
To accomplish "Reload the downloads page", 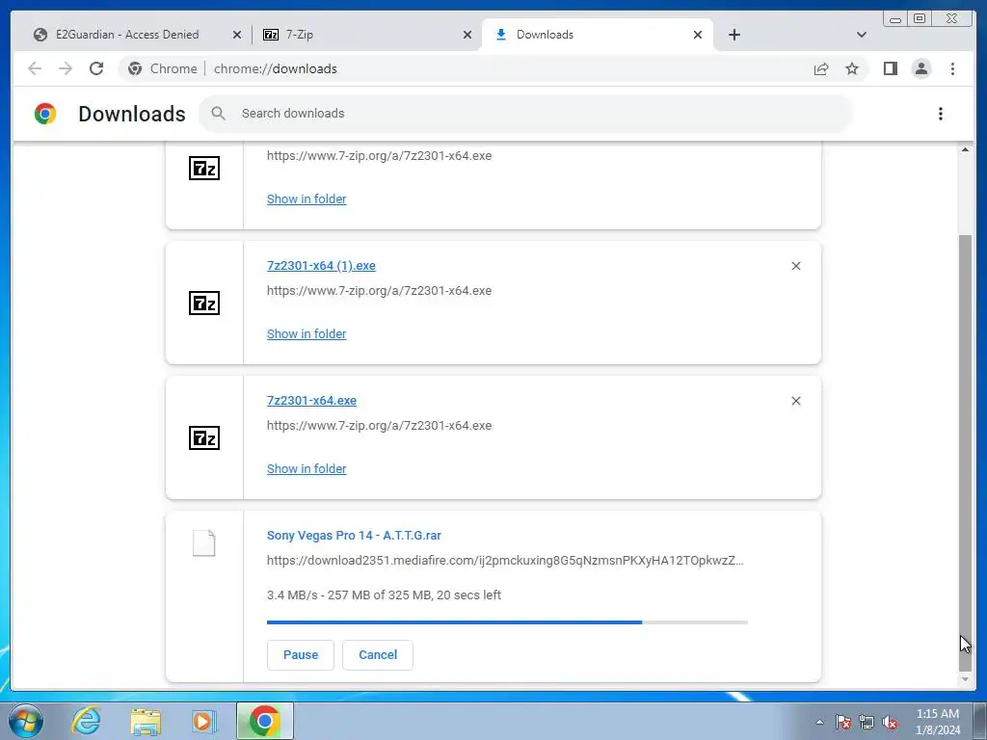I will click(x=96, y=68).
